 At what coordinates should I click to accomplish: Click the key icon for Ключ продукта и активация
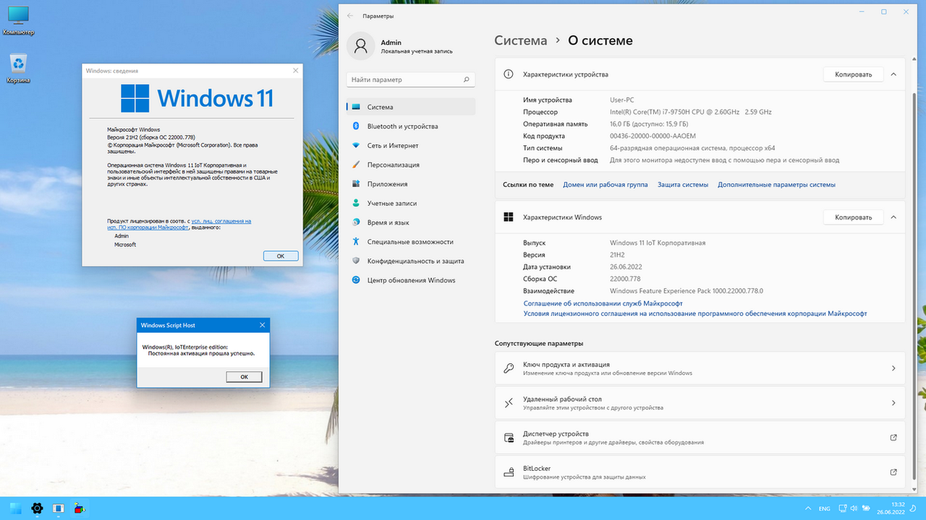(509, 368)
